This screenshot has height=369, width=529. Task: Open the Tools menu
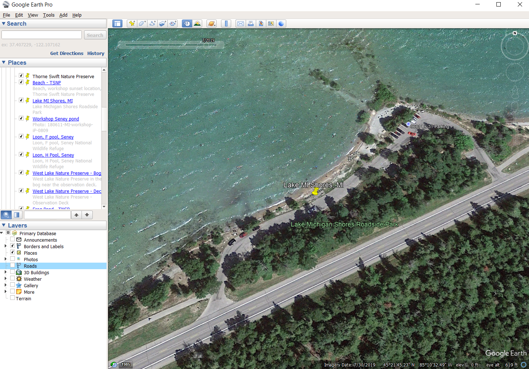pyautogui.click(x=49, y=15)
